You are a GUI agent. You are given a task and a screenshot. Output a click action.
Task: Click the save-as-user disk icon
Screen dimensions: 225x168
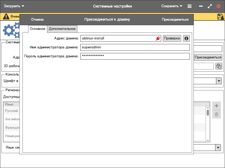pyautogui.click(x=220, y=17)
